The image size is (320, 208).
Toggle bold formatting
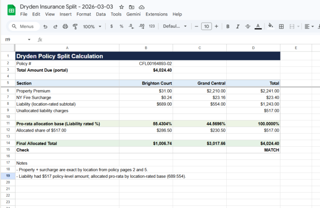pos(228,26)
